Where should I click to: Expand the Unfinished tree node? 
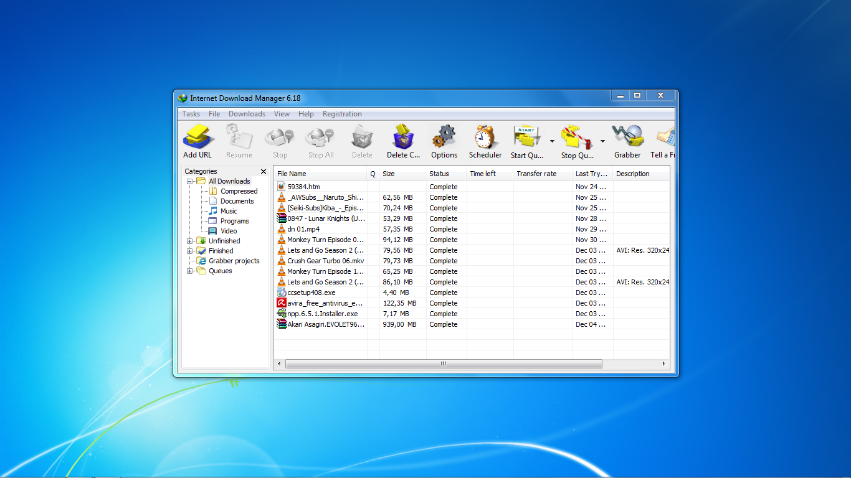pyautogui.click(x=190, y=241)
